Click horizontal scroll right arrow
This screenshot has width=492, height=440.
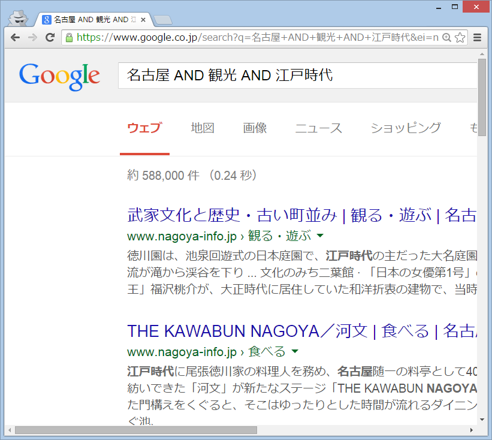point(472,430)
